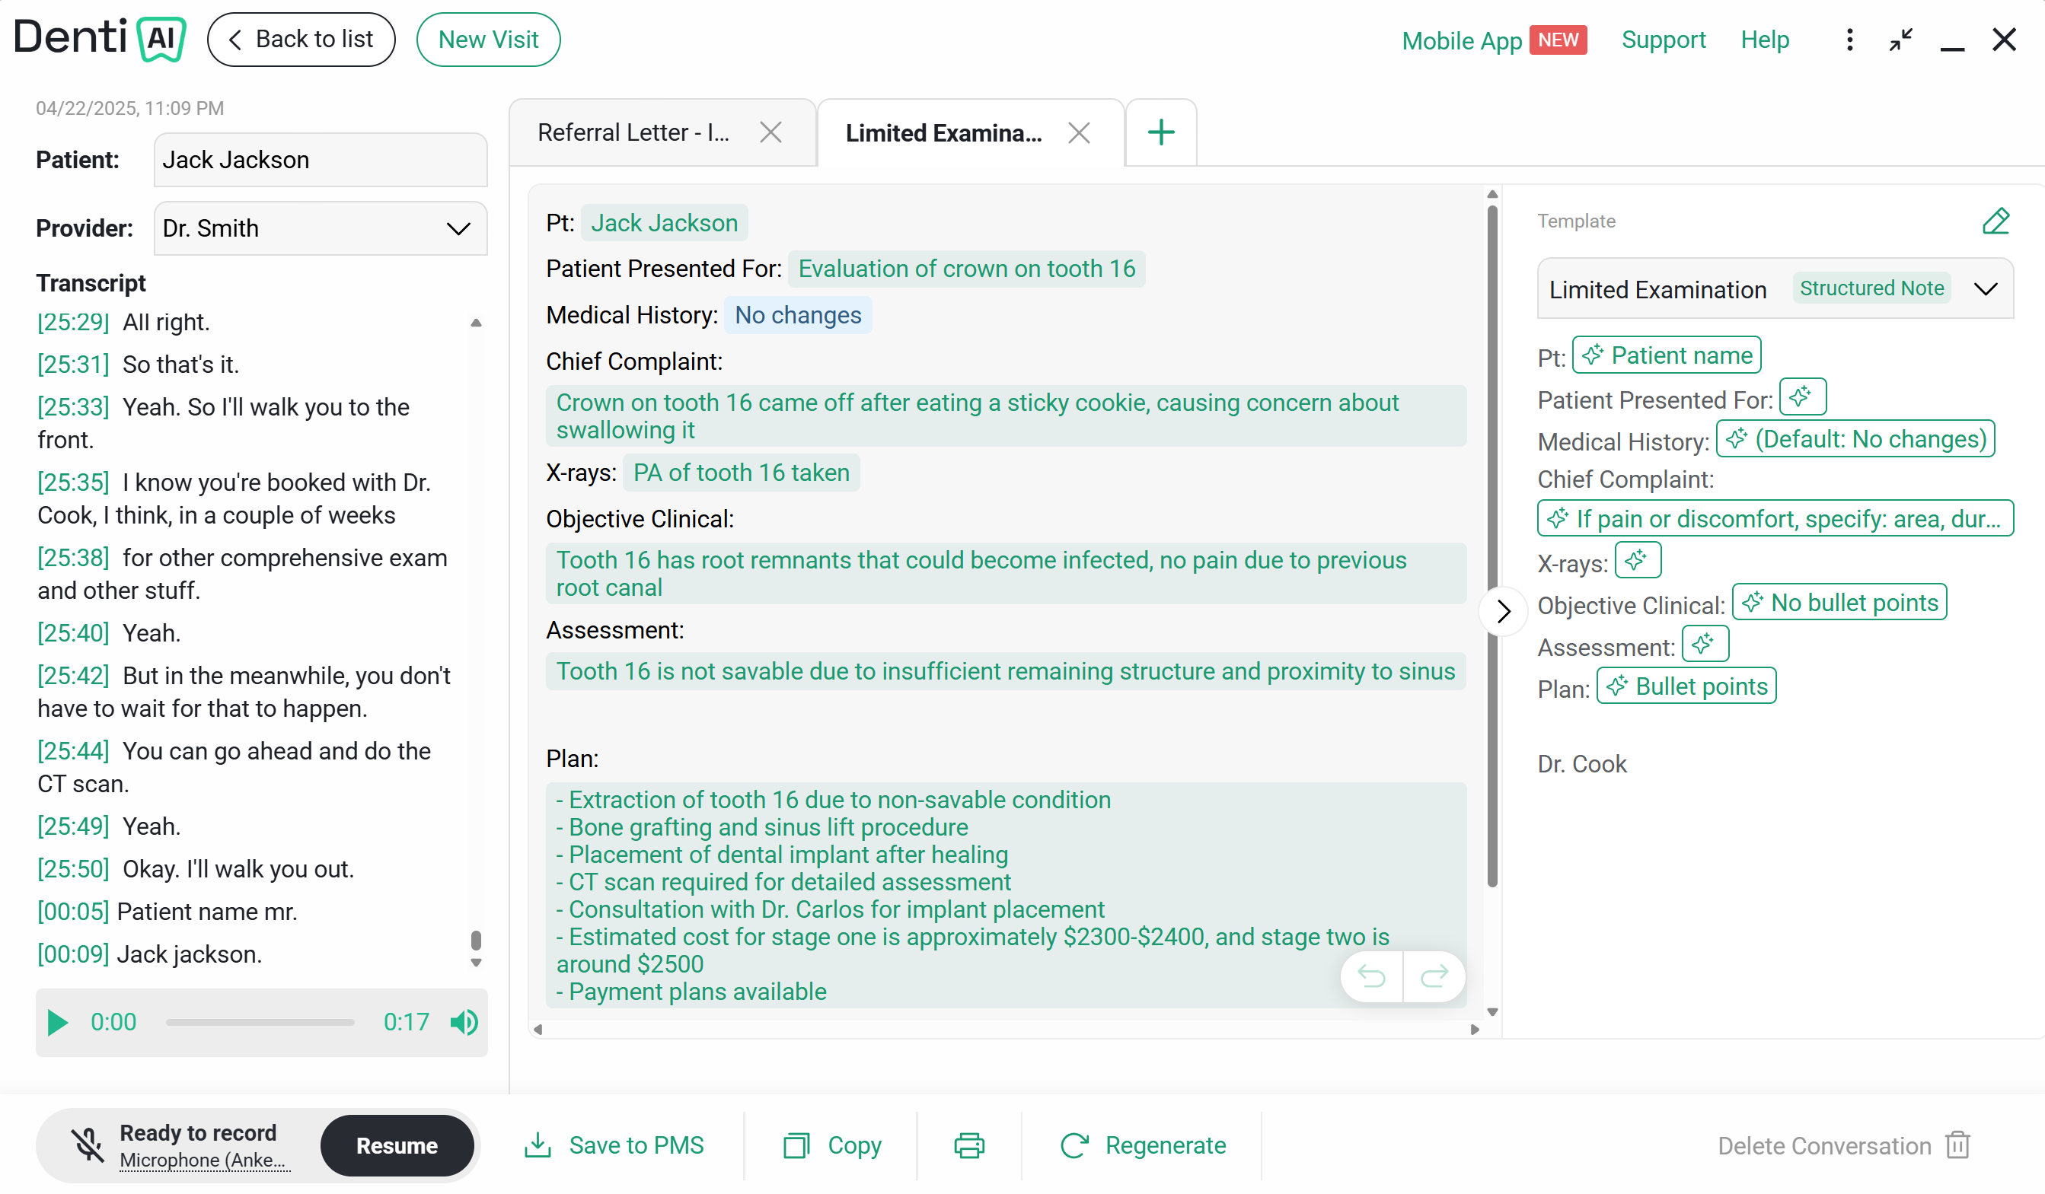
Task: Start a New Visit
Action: click(x=488, y=39)
